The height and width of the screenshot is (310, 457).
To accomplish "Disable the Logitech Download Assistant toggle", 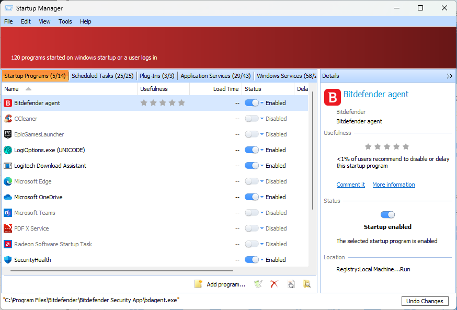I will pyautogui.click(x=252, y=166).
